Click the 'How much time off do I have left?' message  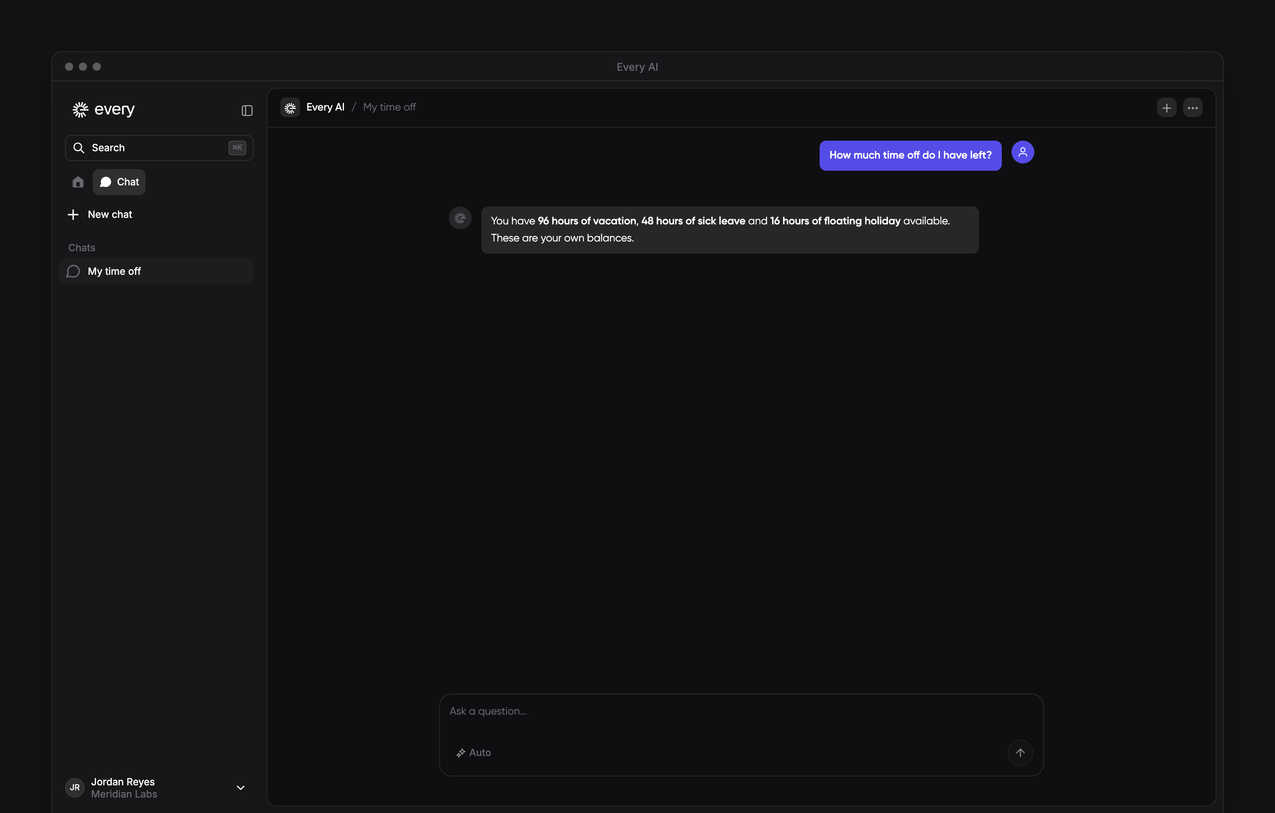(x=910, y=156)
